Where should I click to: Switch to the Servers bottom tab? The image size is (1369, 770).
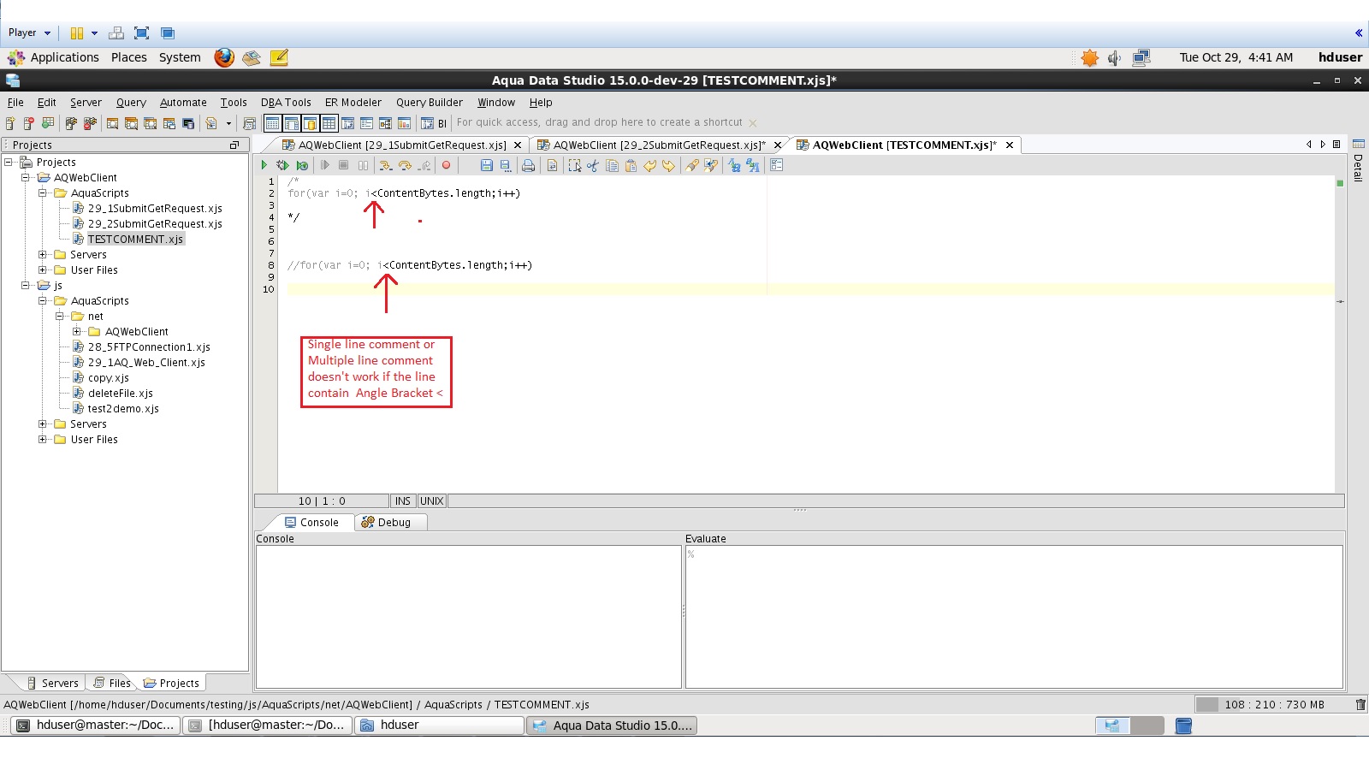52,683
